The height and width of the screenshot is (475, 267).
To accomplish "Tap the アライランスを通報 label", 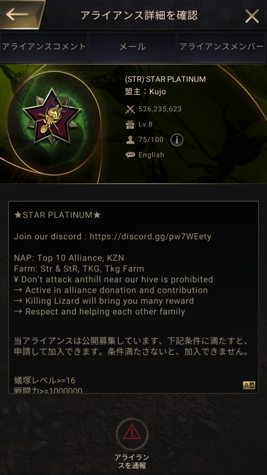I will 132,462.
